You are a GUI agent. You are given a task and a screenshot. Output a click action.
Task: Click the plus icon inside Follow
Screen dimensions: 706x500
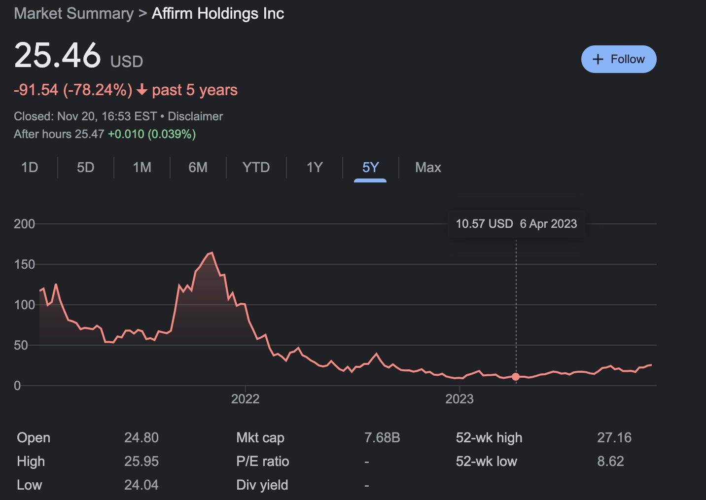pyautogui.click(x=598, y=59)
